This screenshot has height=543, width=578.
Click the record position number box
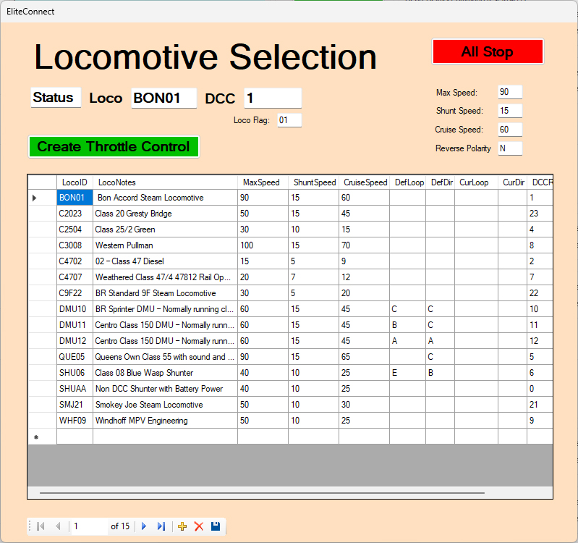(x=88, y=526)
